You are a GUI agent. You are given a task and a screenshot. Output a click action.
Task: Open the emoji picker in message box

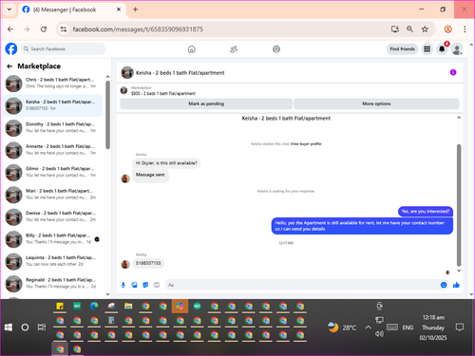point(444,285)
